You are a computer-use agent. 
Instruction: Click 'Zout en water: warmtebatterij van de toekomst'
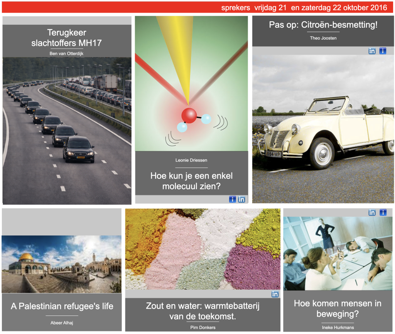pyautogui.click(x=203, y=311)
